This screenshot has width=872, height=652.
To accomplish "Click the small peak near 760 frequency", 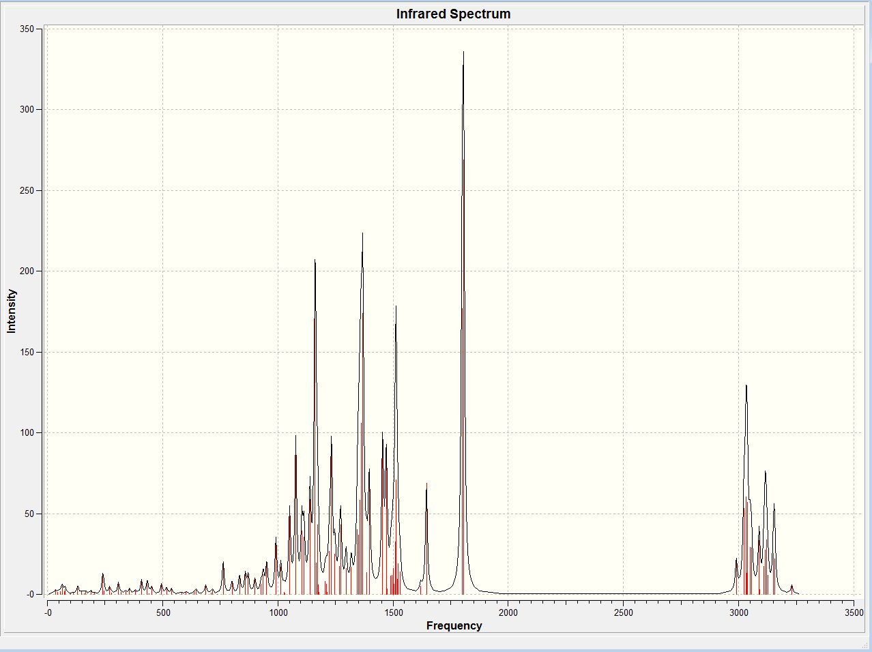I will (223, 563).
